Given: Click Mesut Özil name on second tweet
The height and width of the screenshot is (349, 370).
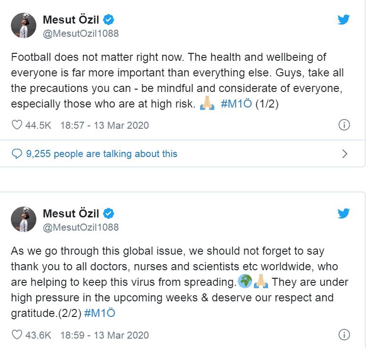Looking at the screenshot, I should (72, 213).
